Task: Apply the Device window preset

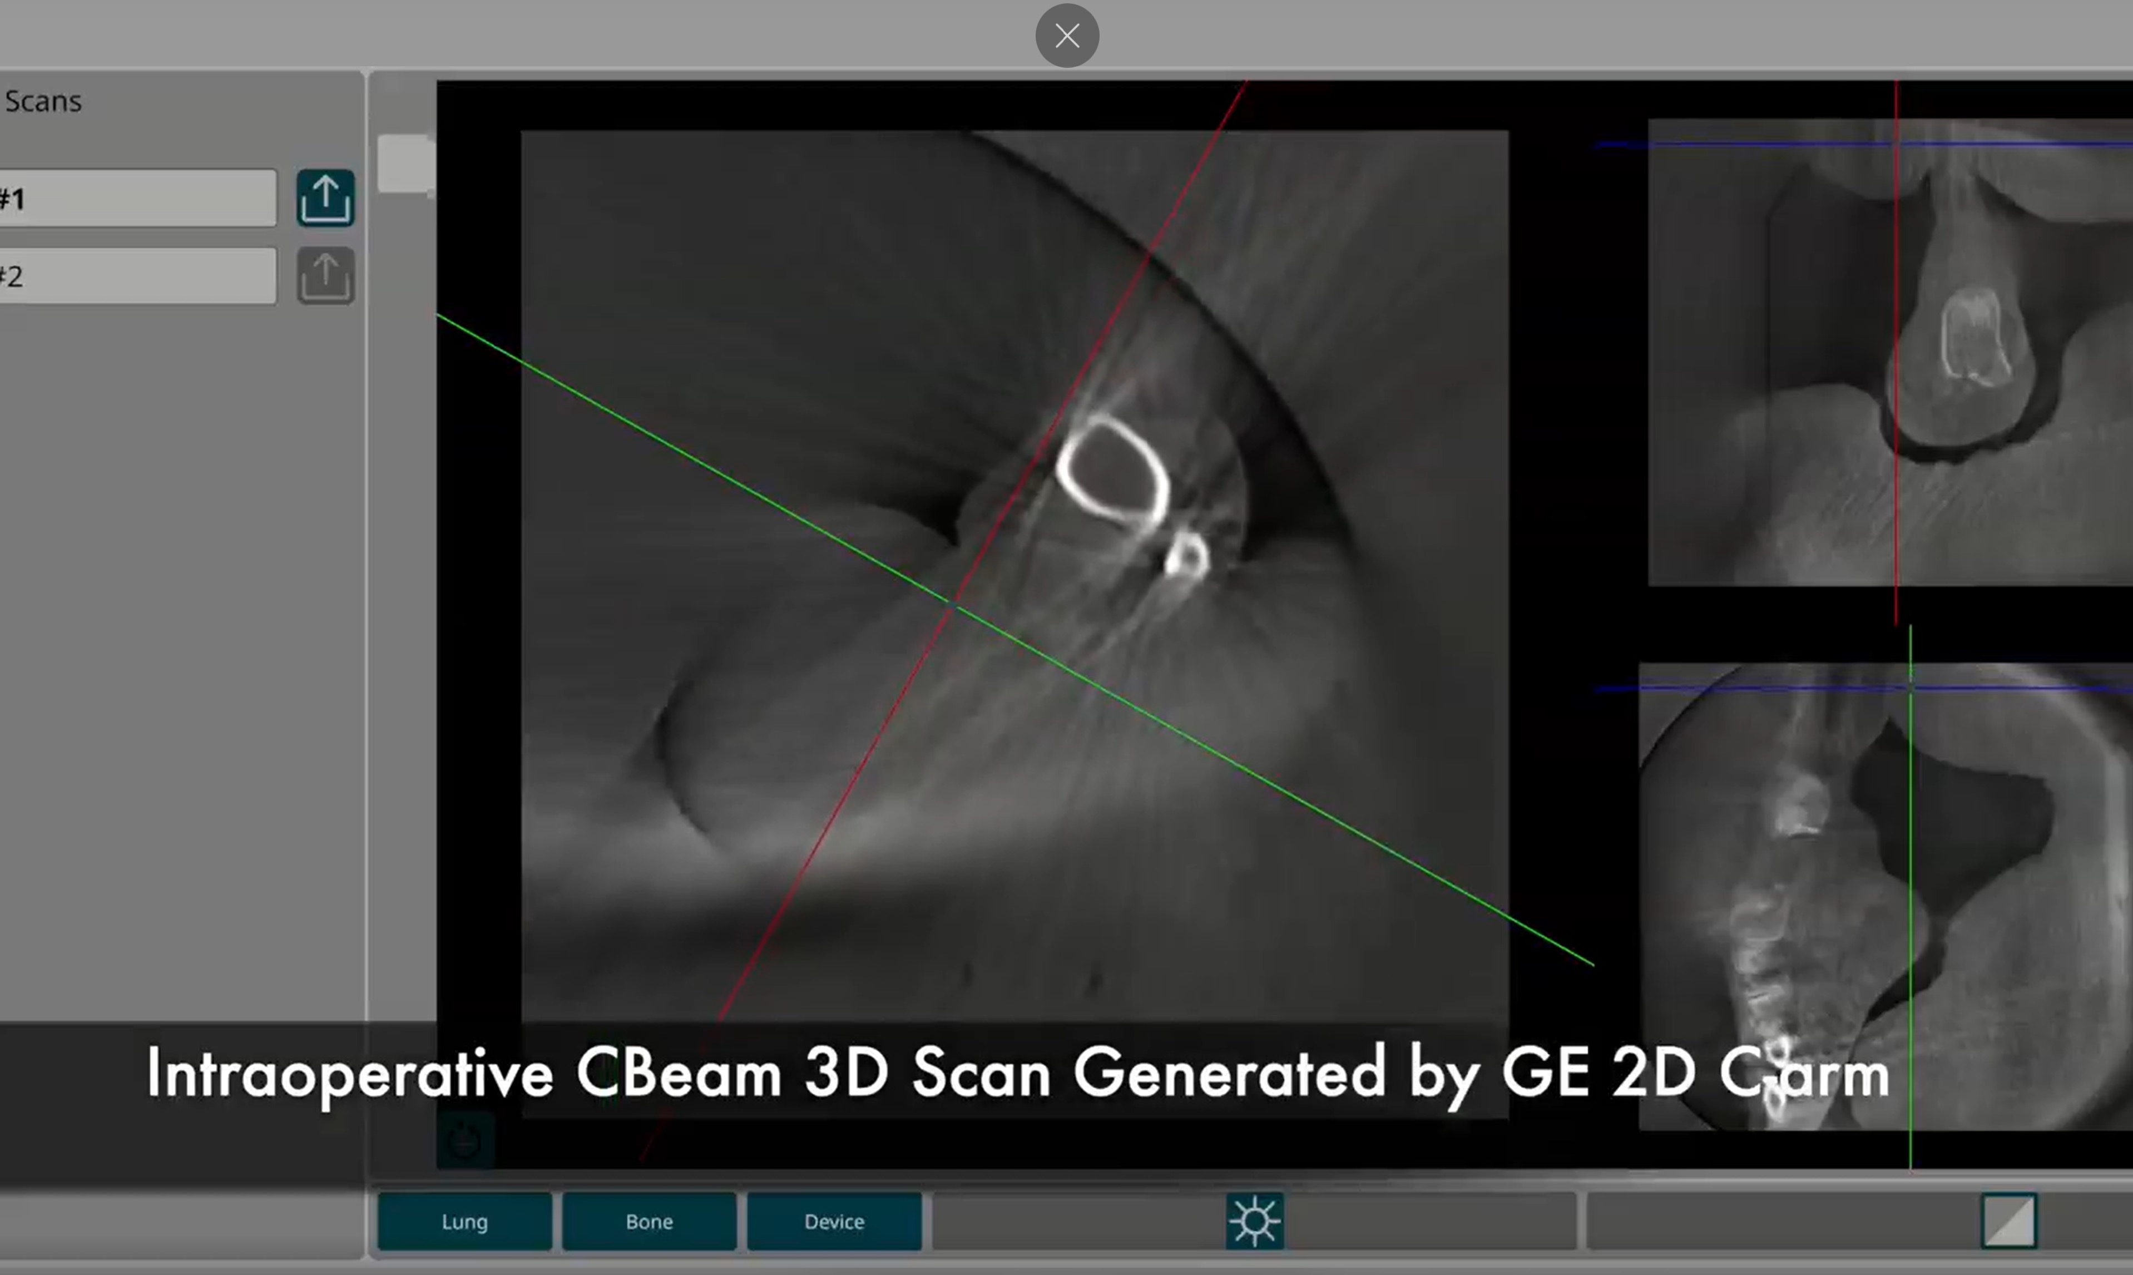Action: tap(834, 1221)
